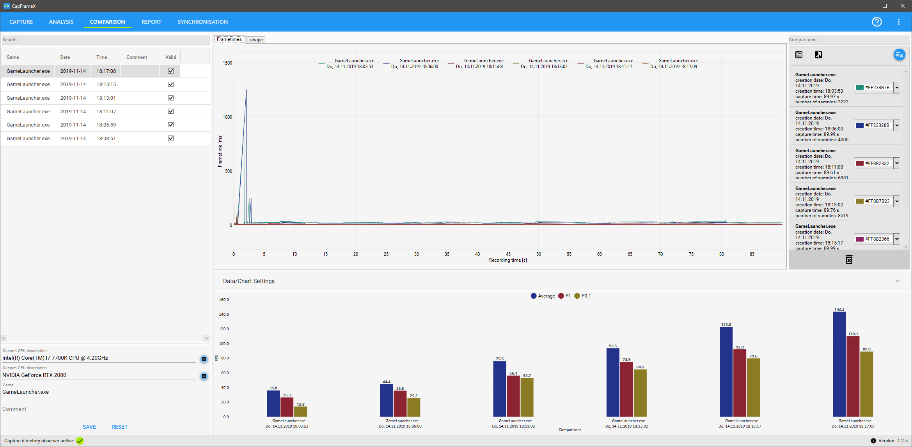This screenshot has width=912, height=447.
Task: Uncheck Valid for the 18:17:08 record
Action: tap(171, 71)
